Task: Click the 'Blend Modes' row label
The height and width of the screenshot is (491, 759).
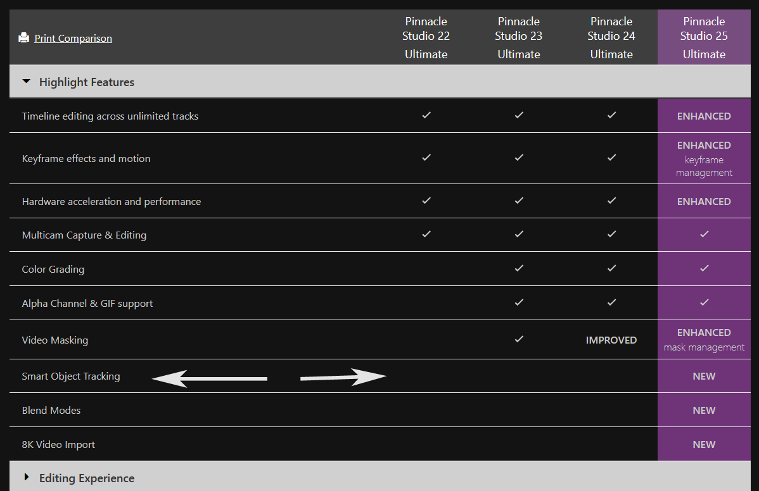Action: click(x=51, y=410)
